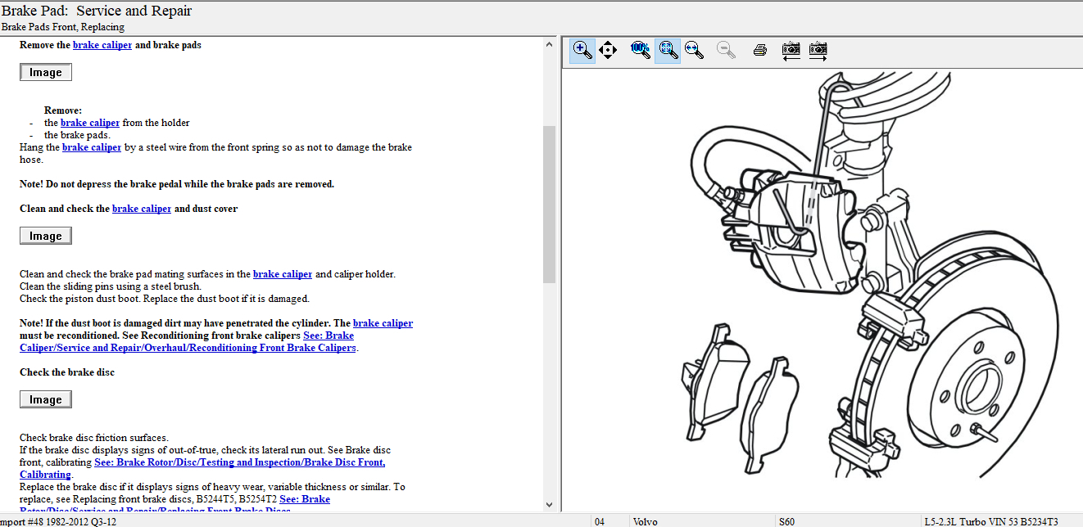Screen dimensions: 1083x527
Task: Click the text panel scrollbar thumb
Action: [549, 205]
